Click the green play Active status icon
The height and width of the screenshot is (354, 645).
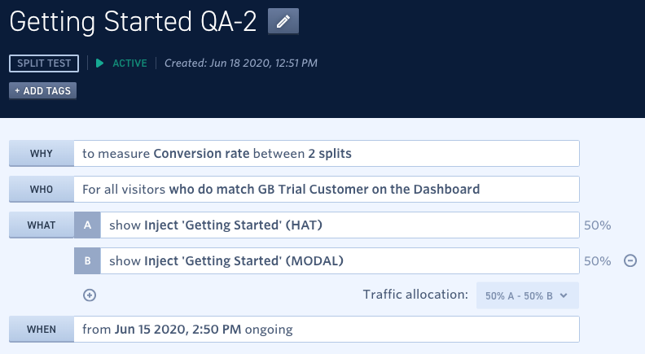(99, 63)
